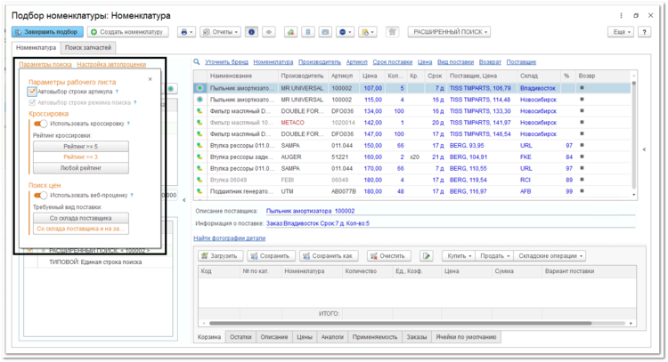Click help icon beside Использовать веб-проценку
668x362 pixels.
pyautogui.click(x=132, y=196)
